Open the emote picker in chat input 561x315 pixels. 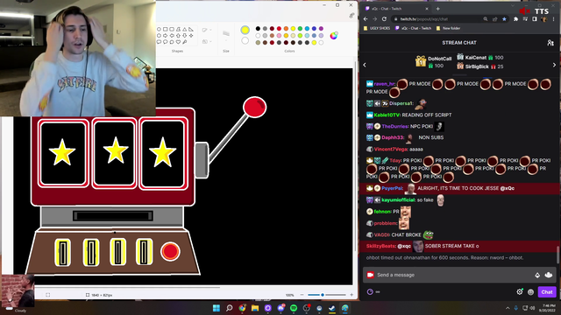549,275
